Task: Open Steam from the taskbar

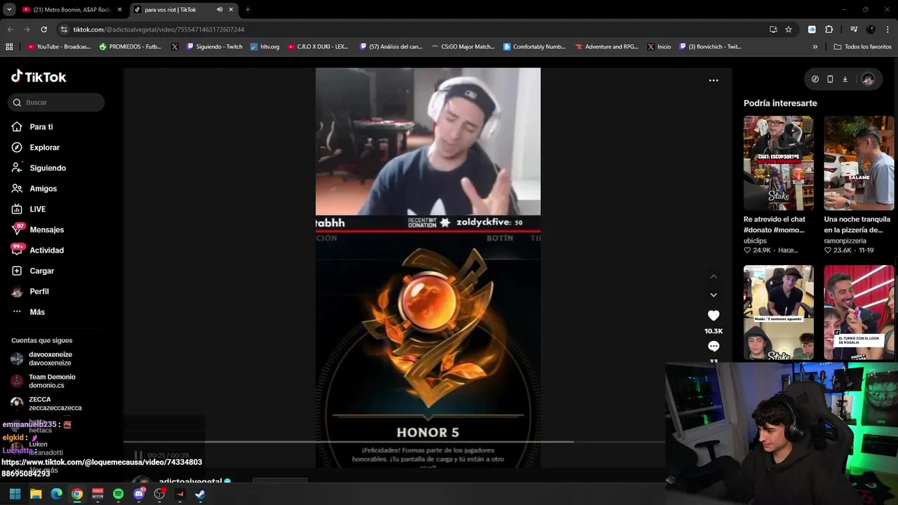Action: (200, 494)
